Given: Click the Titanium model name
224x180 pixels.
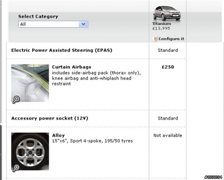Looking at the screenshot, I should tap(162, 23).
